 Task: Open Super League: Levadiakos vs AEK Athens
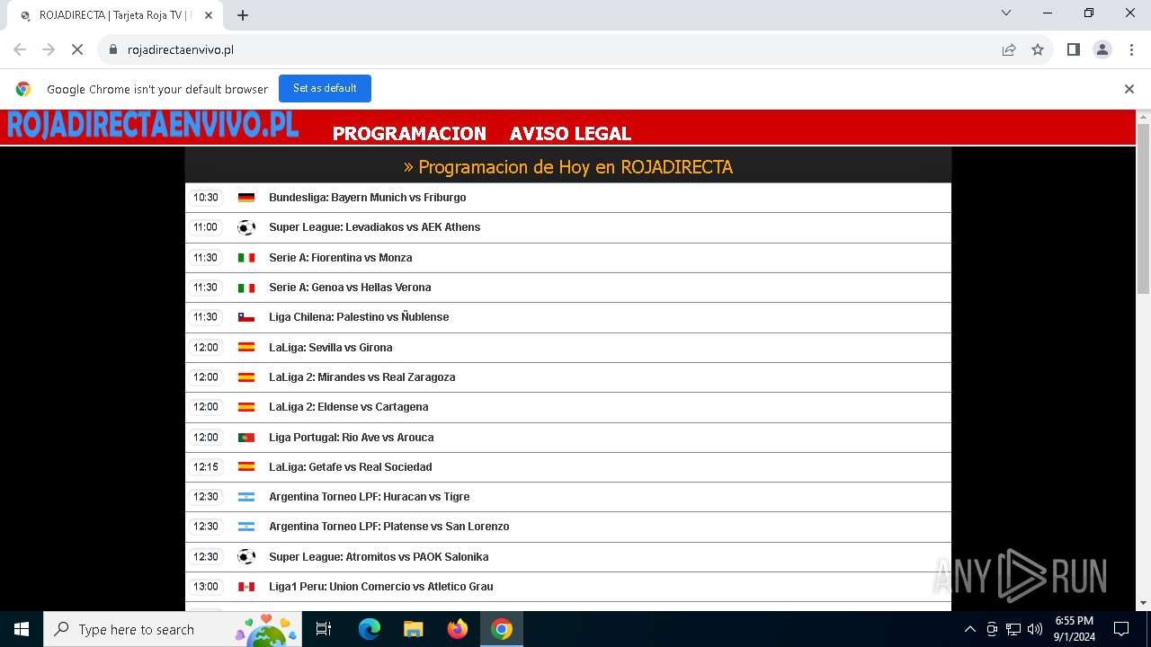click(x=374, y=227)
